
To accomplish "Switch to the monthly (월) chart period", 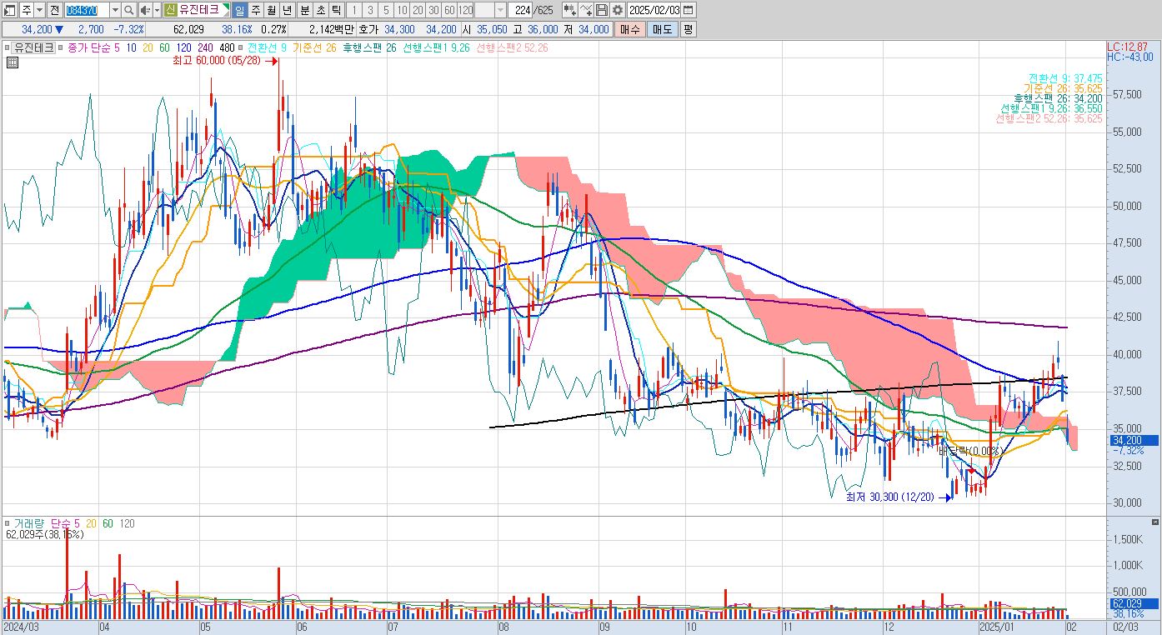I will pos(271,10).
